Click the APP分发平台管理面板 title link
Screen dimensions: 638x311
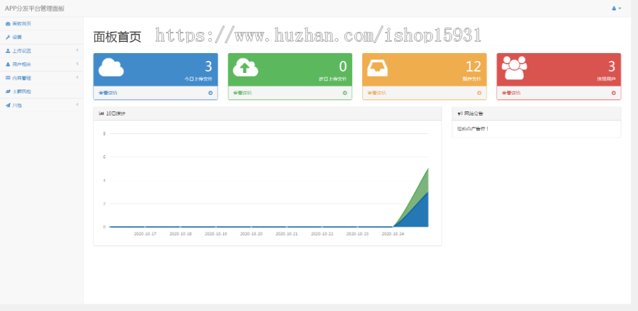(x=35, y=9)
